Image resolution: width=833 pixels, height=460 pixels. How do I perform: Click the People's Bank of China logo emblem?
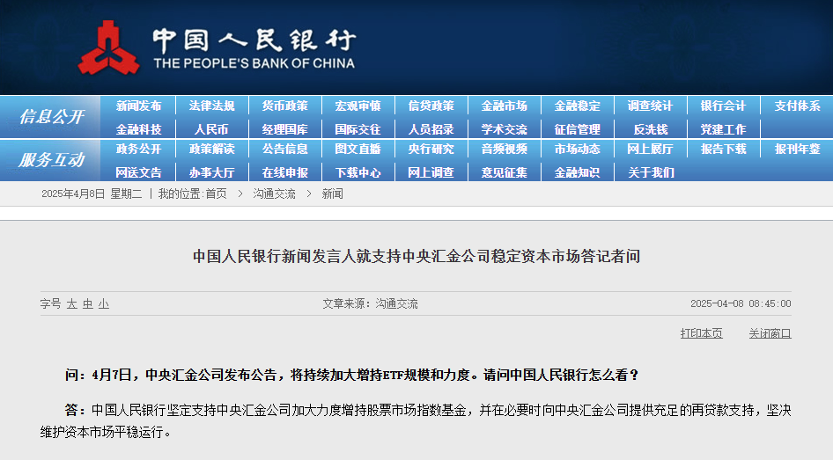[108, 47]
